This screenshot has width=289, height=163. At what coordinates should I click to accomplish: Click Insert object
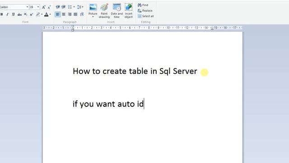pyautogui.click(x=128, y=11)
